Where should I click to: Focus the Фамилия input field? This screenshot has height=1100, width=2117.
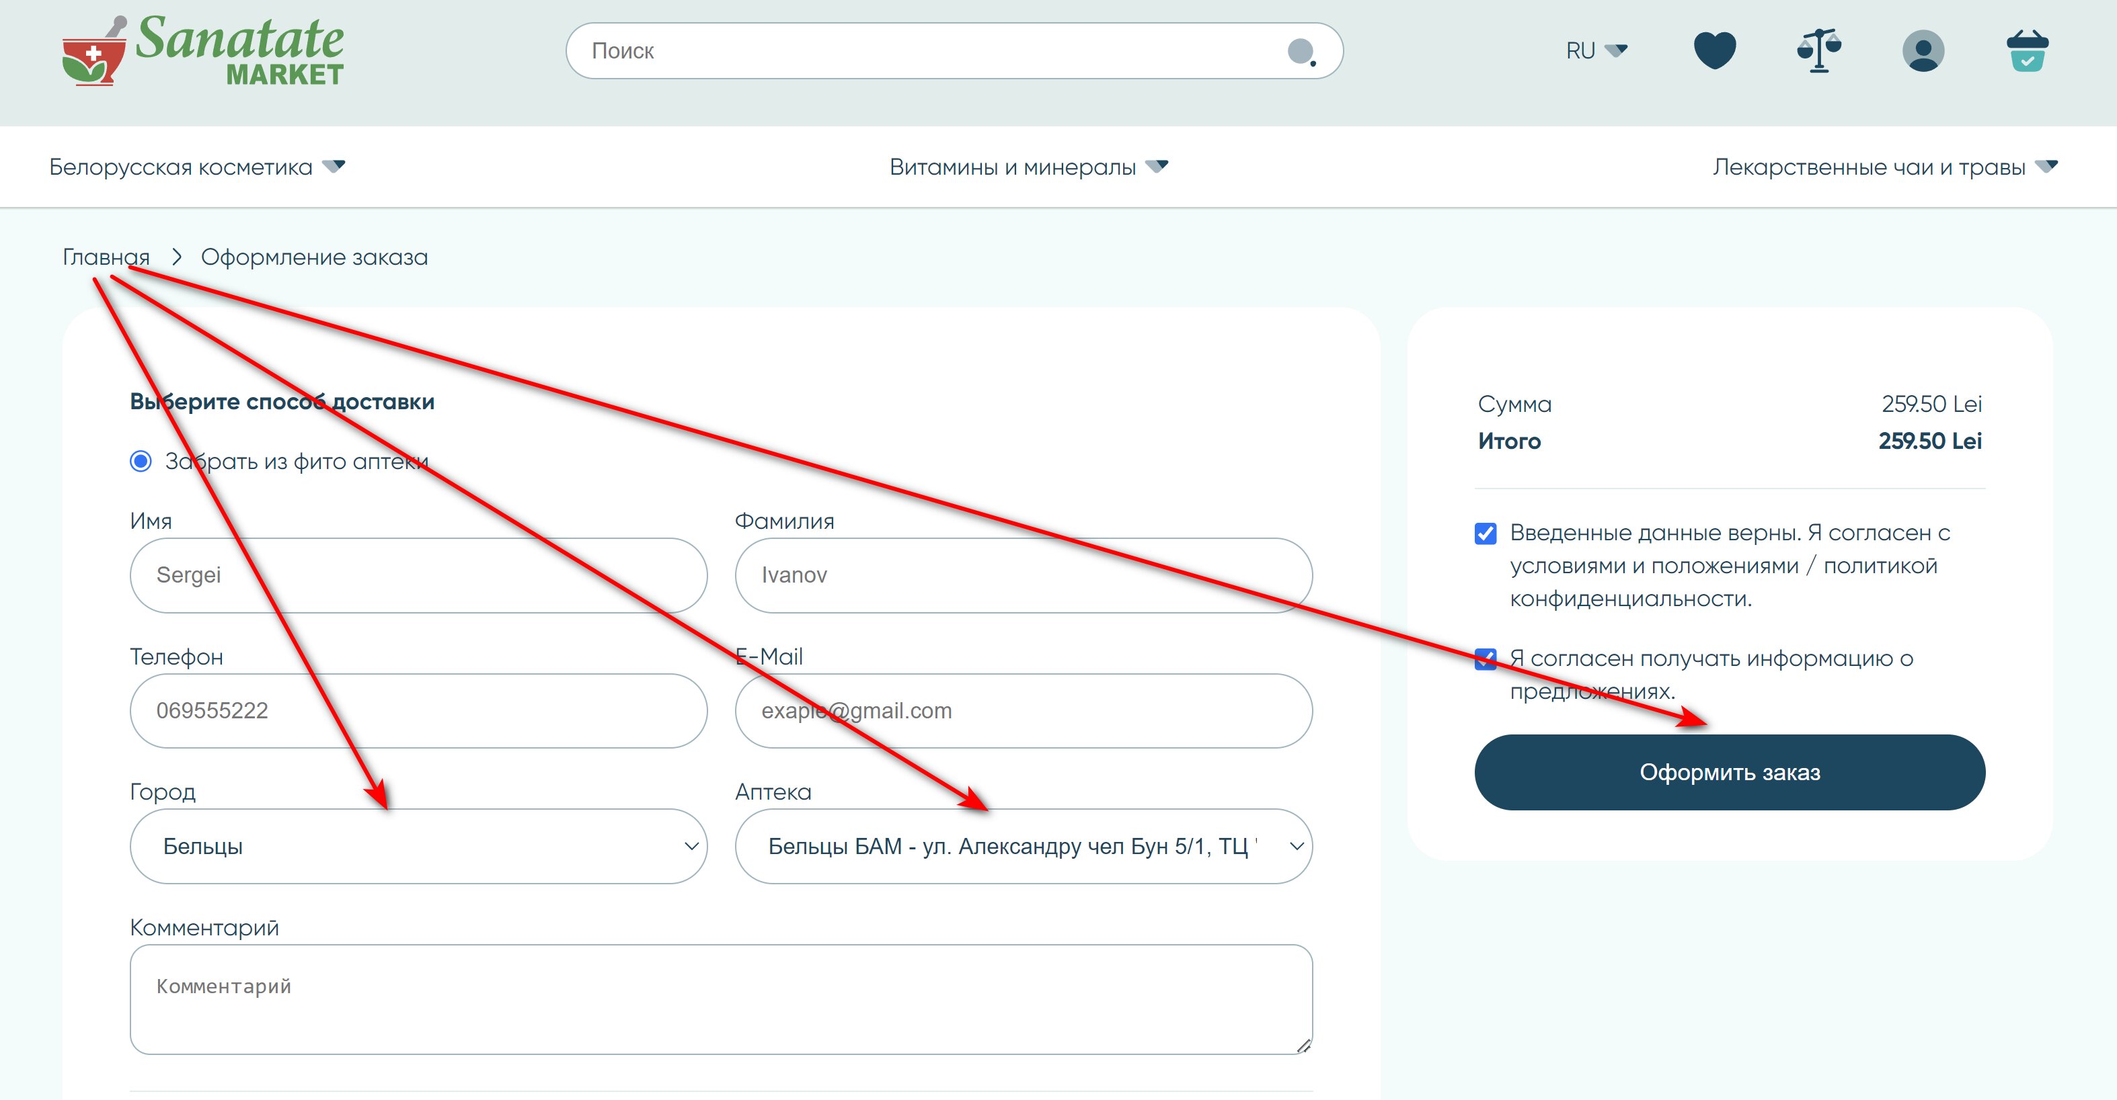point(1023,575)
